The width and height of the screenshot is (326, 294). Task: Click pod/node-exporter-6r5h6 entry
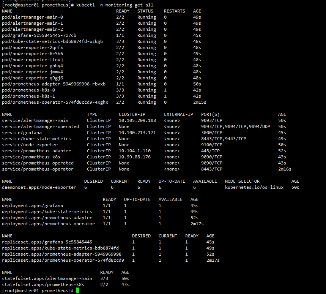pos(32,54)
